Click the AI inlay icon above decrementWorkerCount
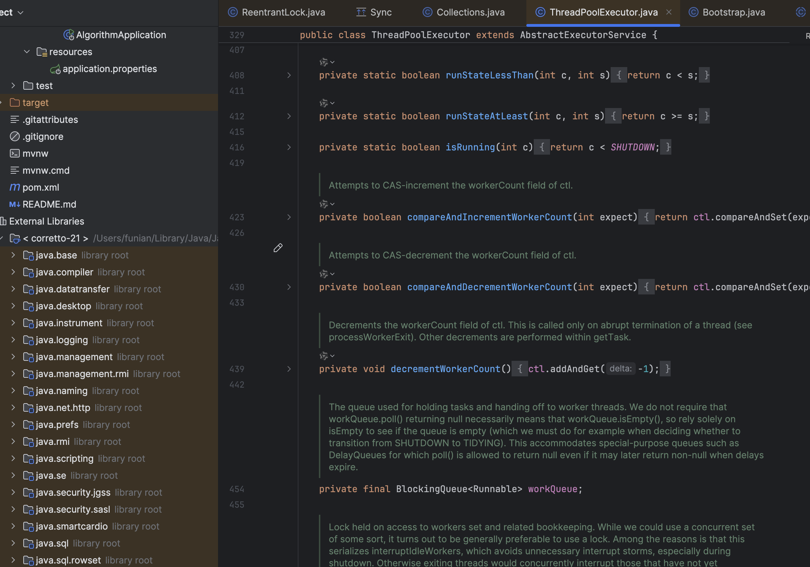The image size is (810, 567). point(324,356)
